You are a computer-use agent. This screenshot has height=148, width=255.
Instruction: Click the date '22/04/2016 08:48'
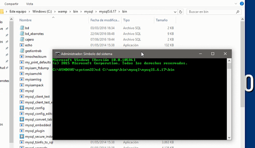(102, 34)
